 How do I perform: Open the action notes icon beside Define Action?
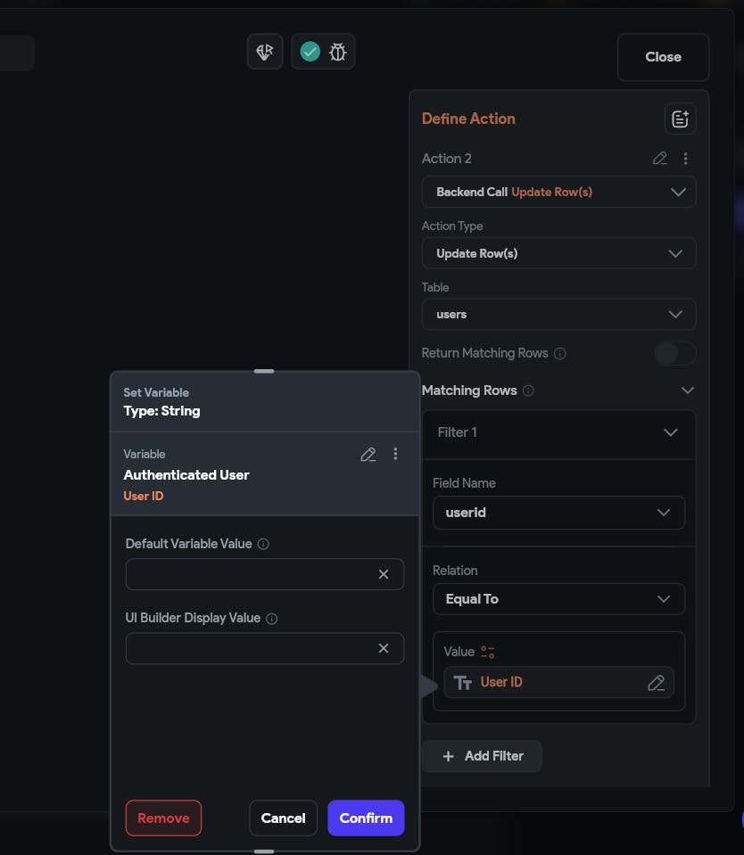(680, 119)
